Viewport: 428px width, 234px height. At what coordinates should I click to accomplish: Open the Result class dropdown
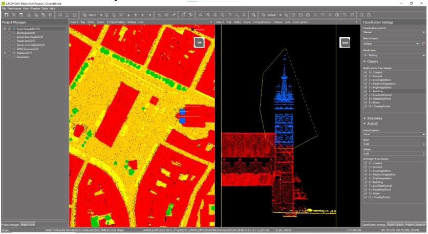coord(394,55)
